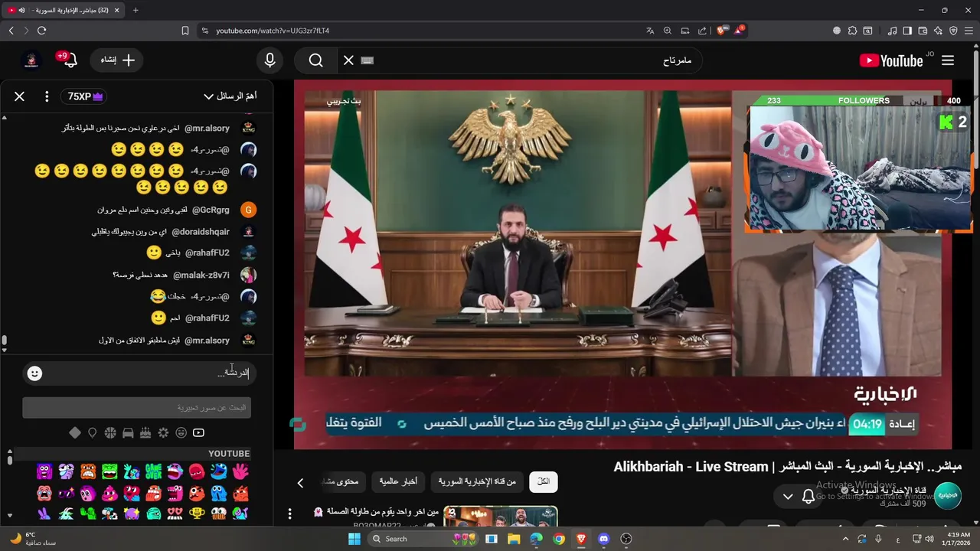The height and width of the screenshot is (551, 980).
Task: Open the الإخبارية channel avatar
Action: pos(948,496)
